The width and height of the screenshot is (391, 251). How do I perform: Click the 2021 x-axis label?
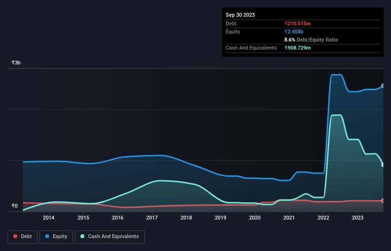[289, 218]
